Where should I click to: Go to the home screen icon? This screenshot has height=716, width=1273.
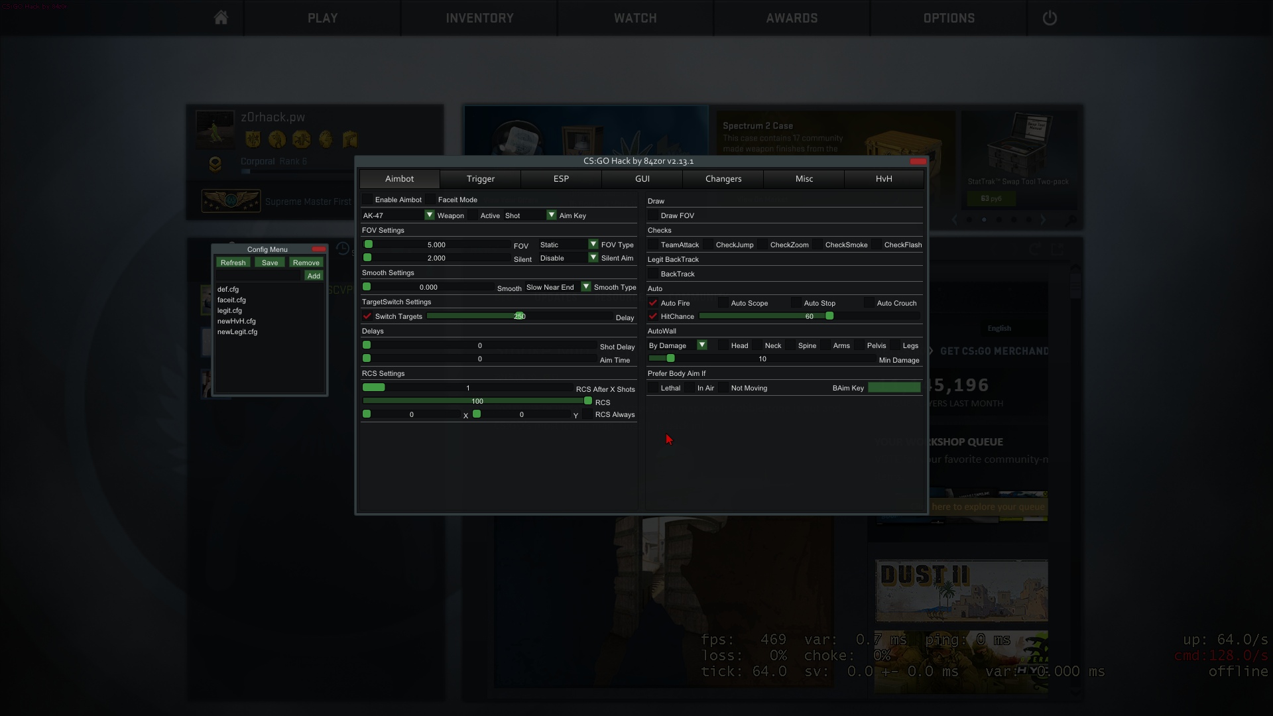pos(221,18)
